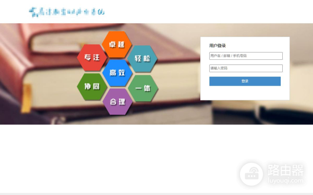Click the luyouqi.com watermark link

pyautogui.click(x=285, y=180)
